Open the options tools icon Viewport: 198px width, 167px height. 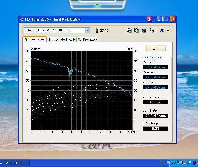(151, 30)
